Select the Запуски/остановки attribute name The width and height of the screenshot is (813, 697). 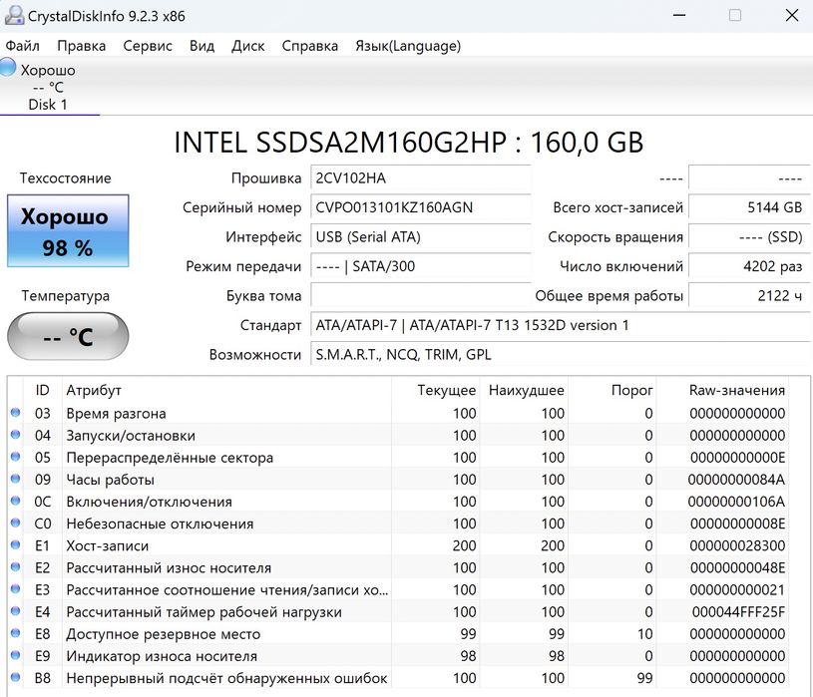(x=131, y=436)
